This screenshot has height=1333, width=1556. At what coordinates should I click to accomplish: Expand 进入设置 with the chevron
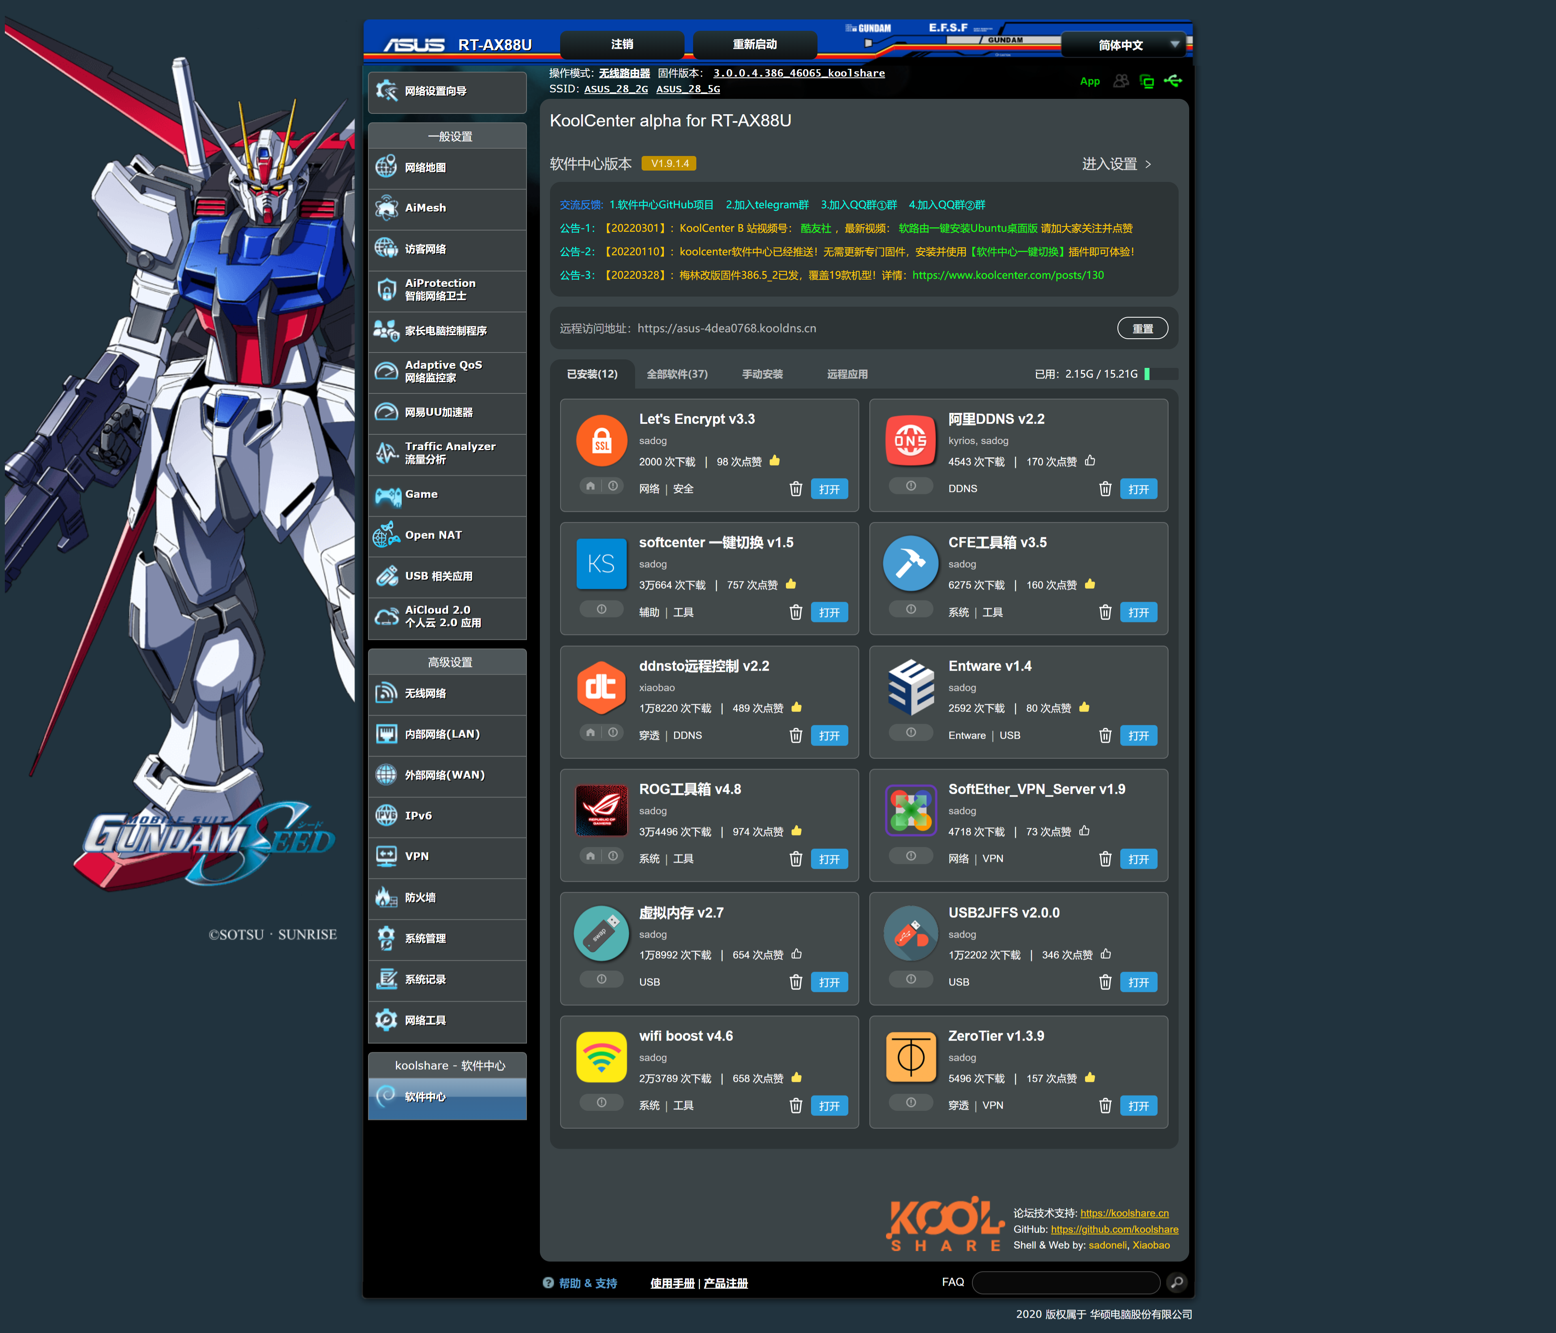pyautogui.click(x=1147, y=164)
